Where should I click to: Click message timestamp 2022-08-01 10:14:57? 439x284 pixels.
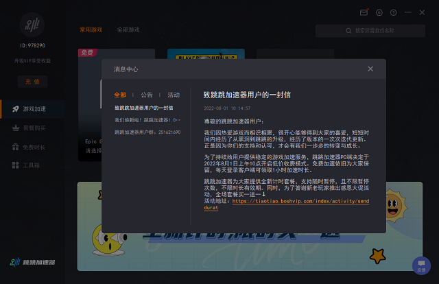(x=227, y=108)
